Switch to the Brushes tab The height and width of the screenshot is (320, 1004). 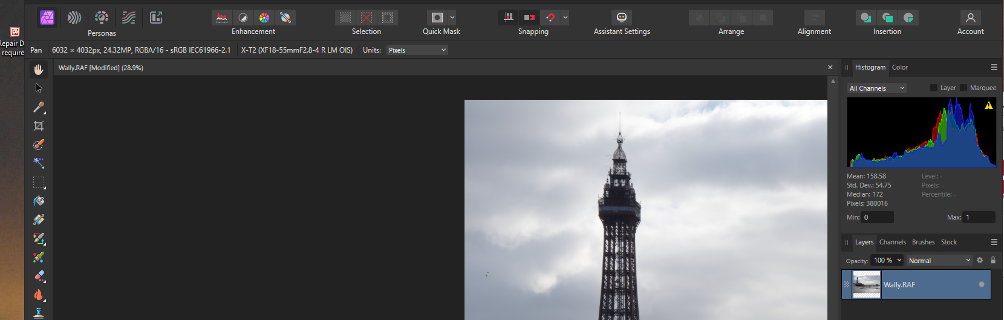click(x=923, y=242)
